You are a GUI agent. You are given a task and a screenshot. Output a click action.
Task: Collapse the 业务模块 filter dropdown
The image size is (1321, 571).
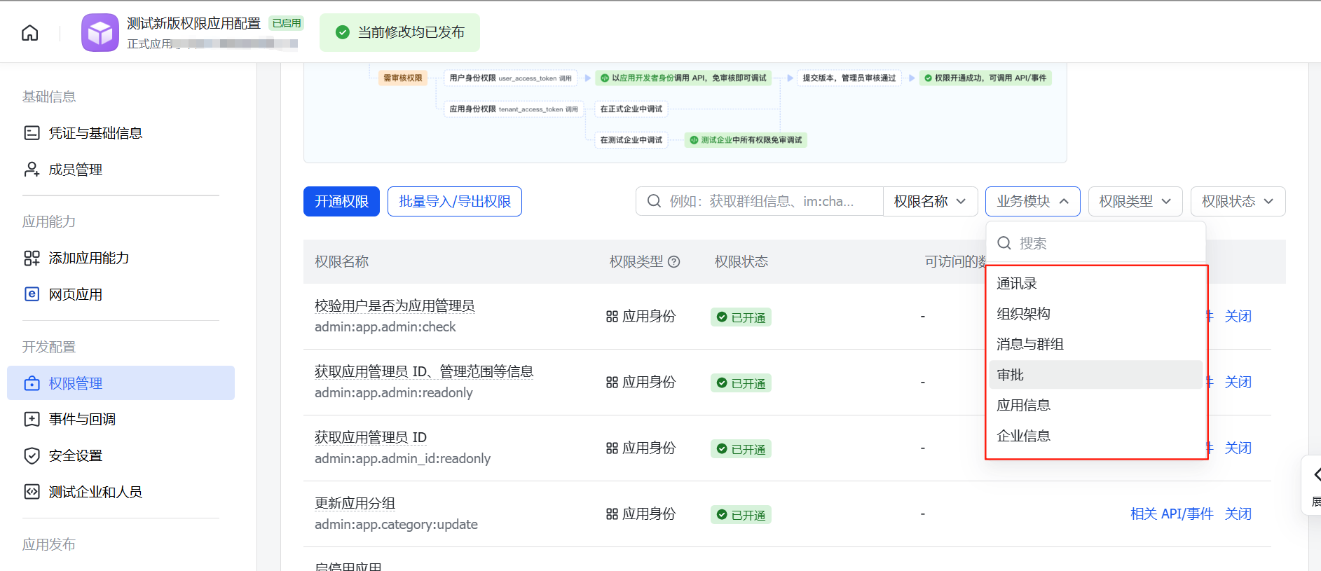click(x=1032, y=202)
